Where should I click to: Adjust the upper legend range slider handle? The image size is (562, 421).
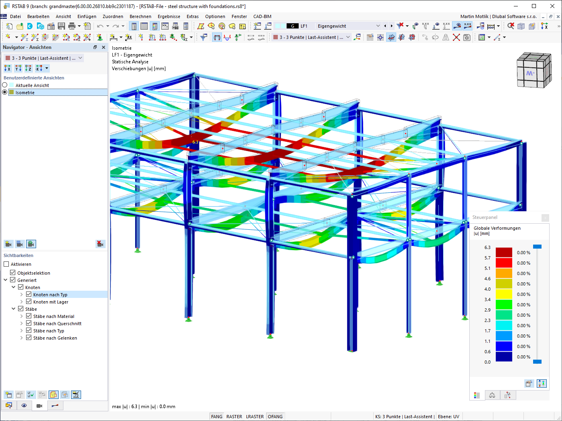[x=537, y=247]
